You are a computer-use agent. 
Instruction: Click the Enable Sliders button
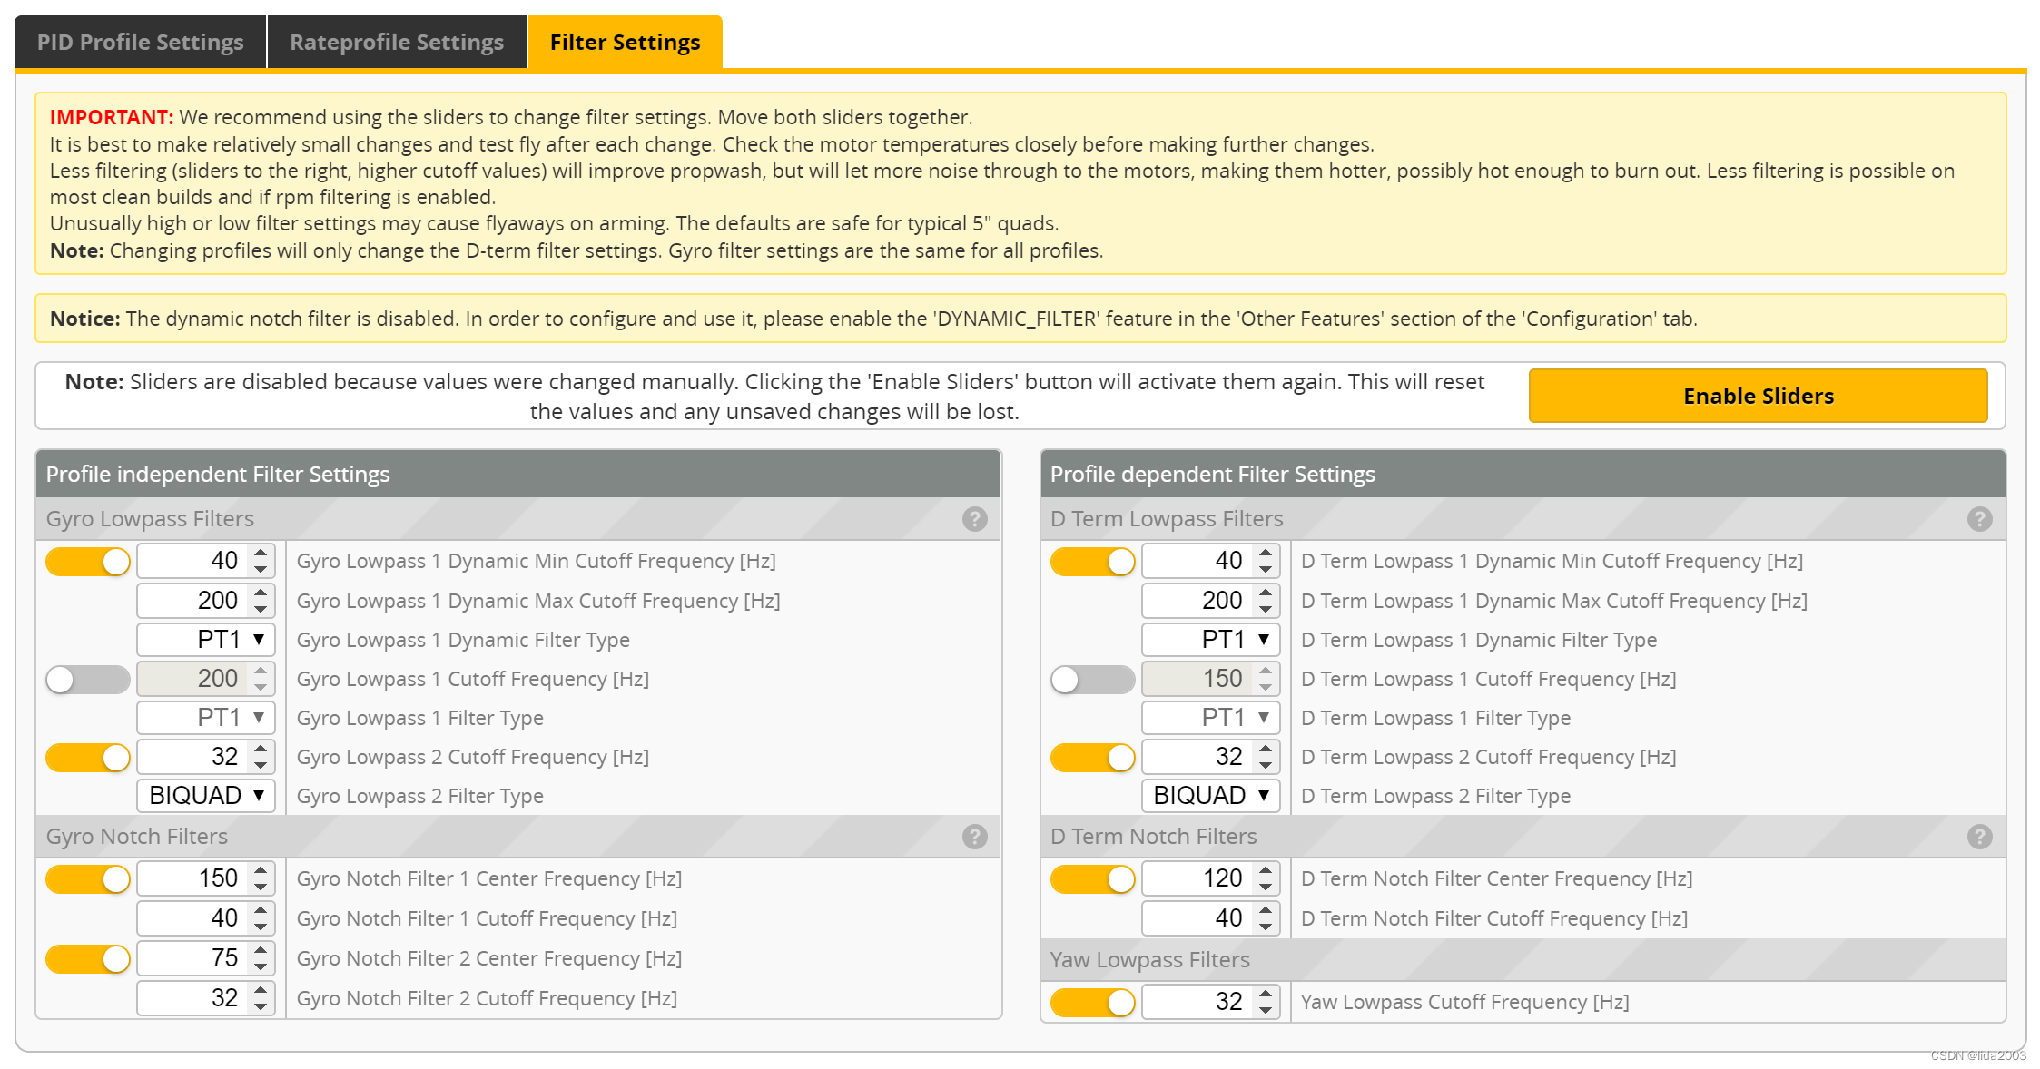coord(1758,397)
